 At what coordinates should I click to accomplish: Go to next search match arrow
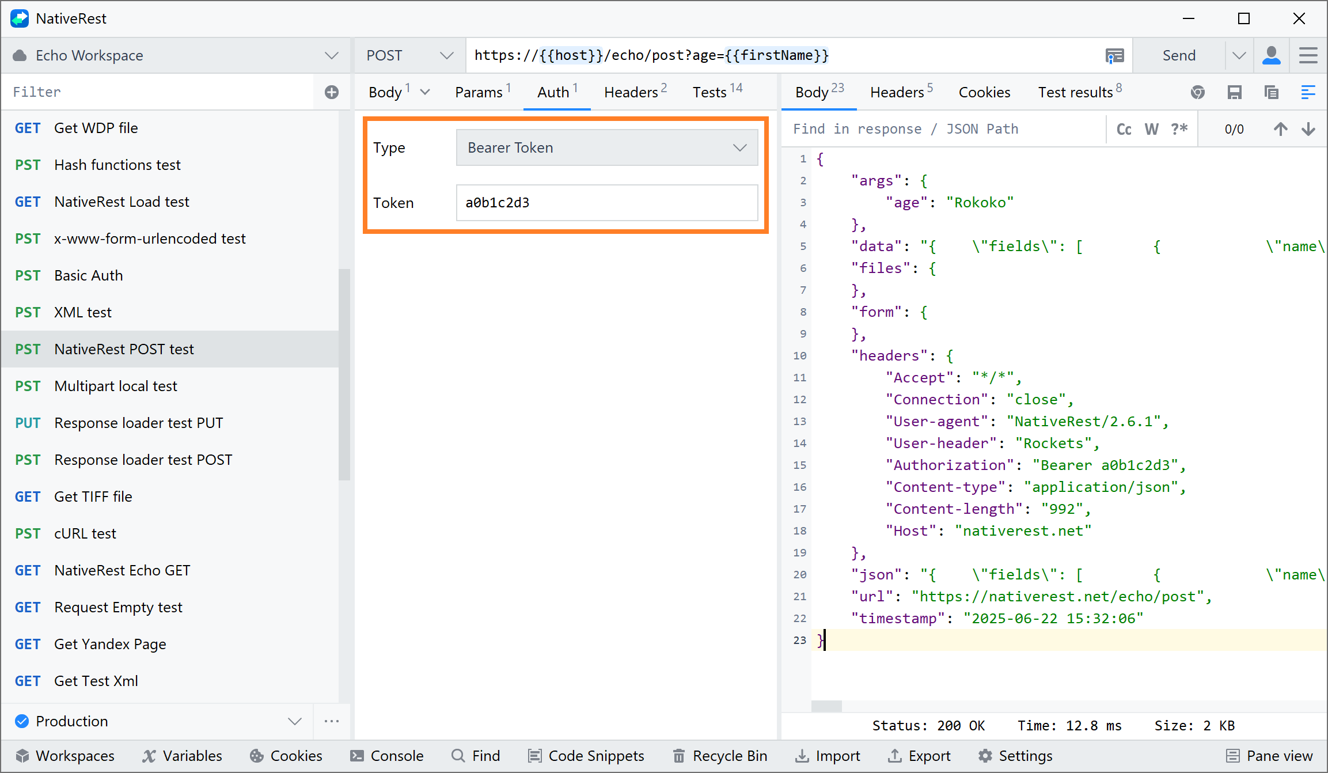click(1308, 129)
